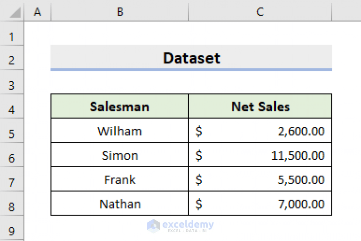The image size is (361, 241).
Task: Select row 2 header
Action: (12, 58)
